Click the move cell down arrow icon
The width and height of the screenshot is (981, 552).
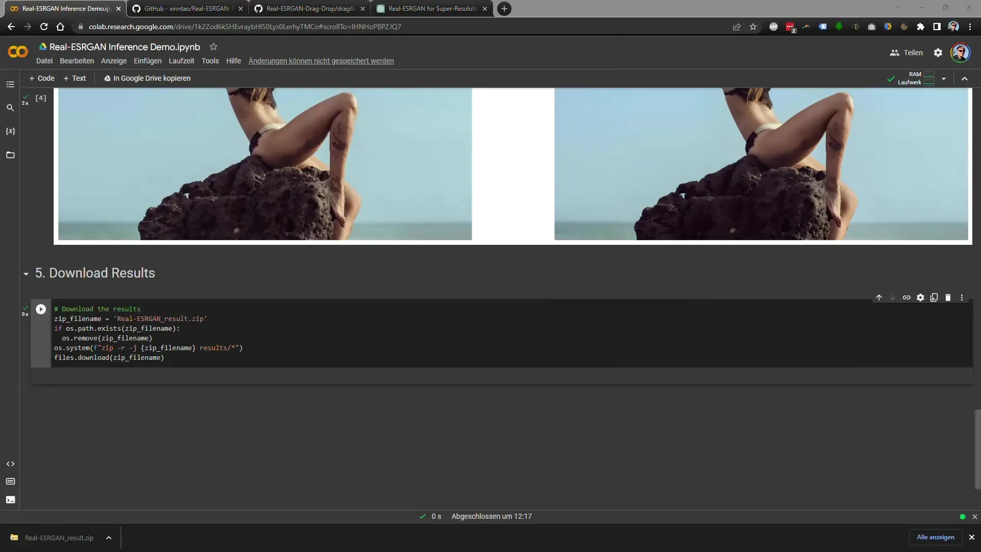pos(892,297)
